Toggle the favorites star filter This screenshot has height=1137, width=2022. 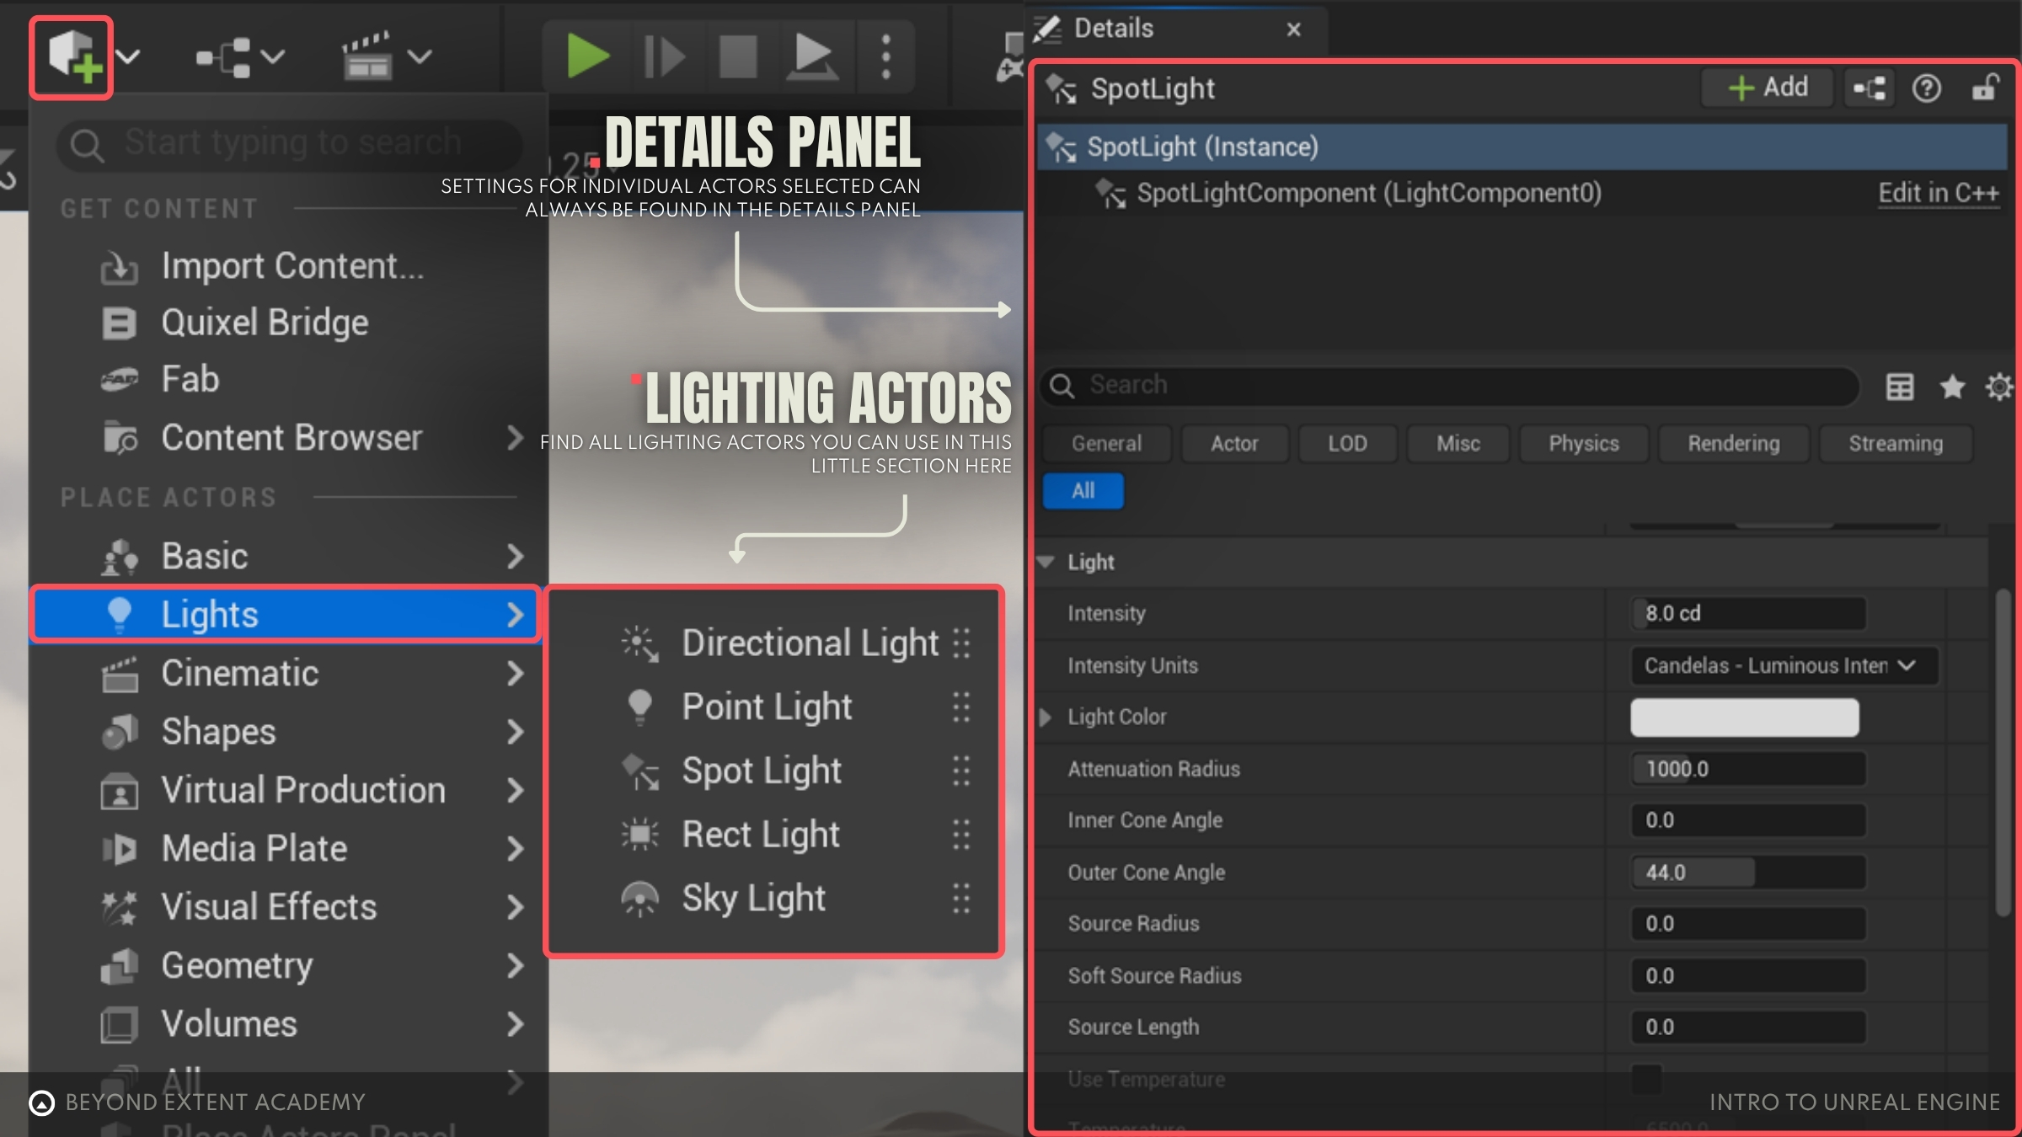[1951, 387]
